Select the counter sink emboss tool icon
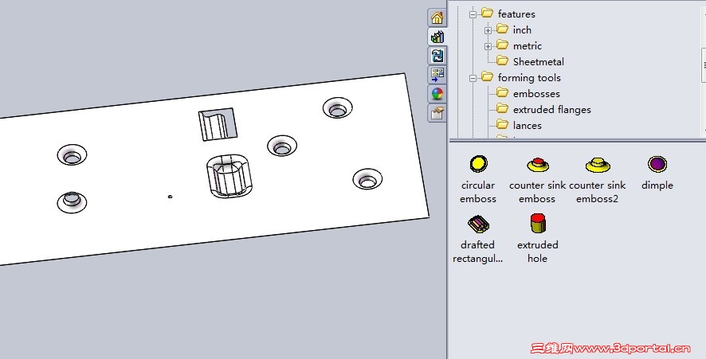 tap(538, 165)
